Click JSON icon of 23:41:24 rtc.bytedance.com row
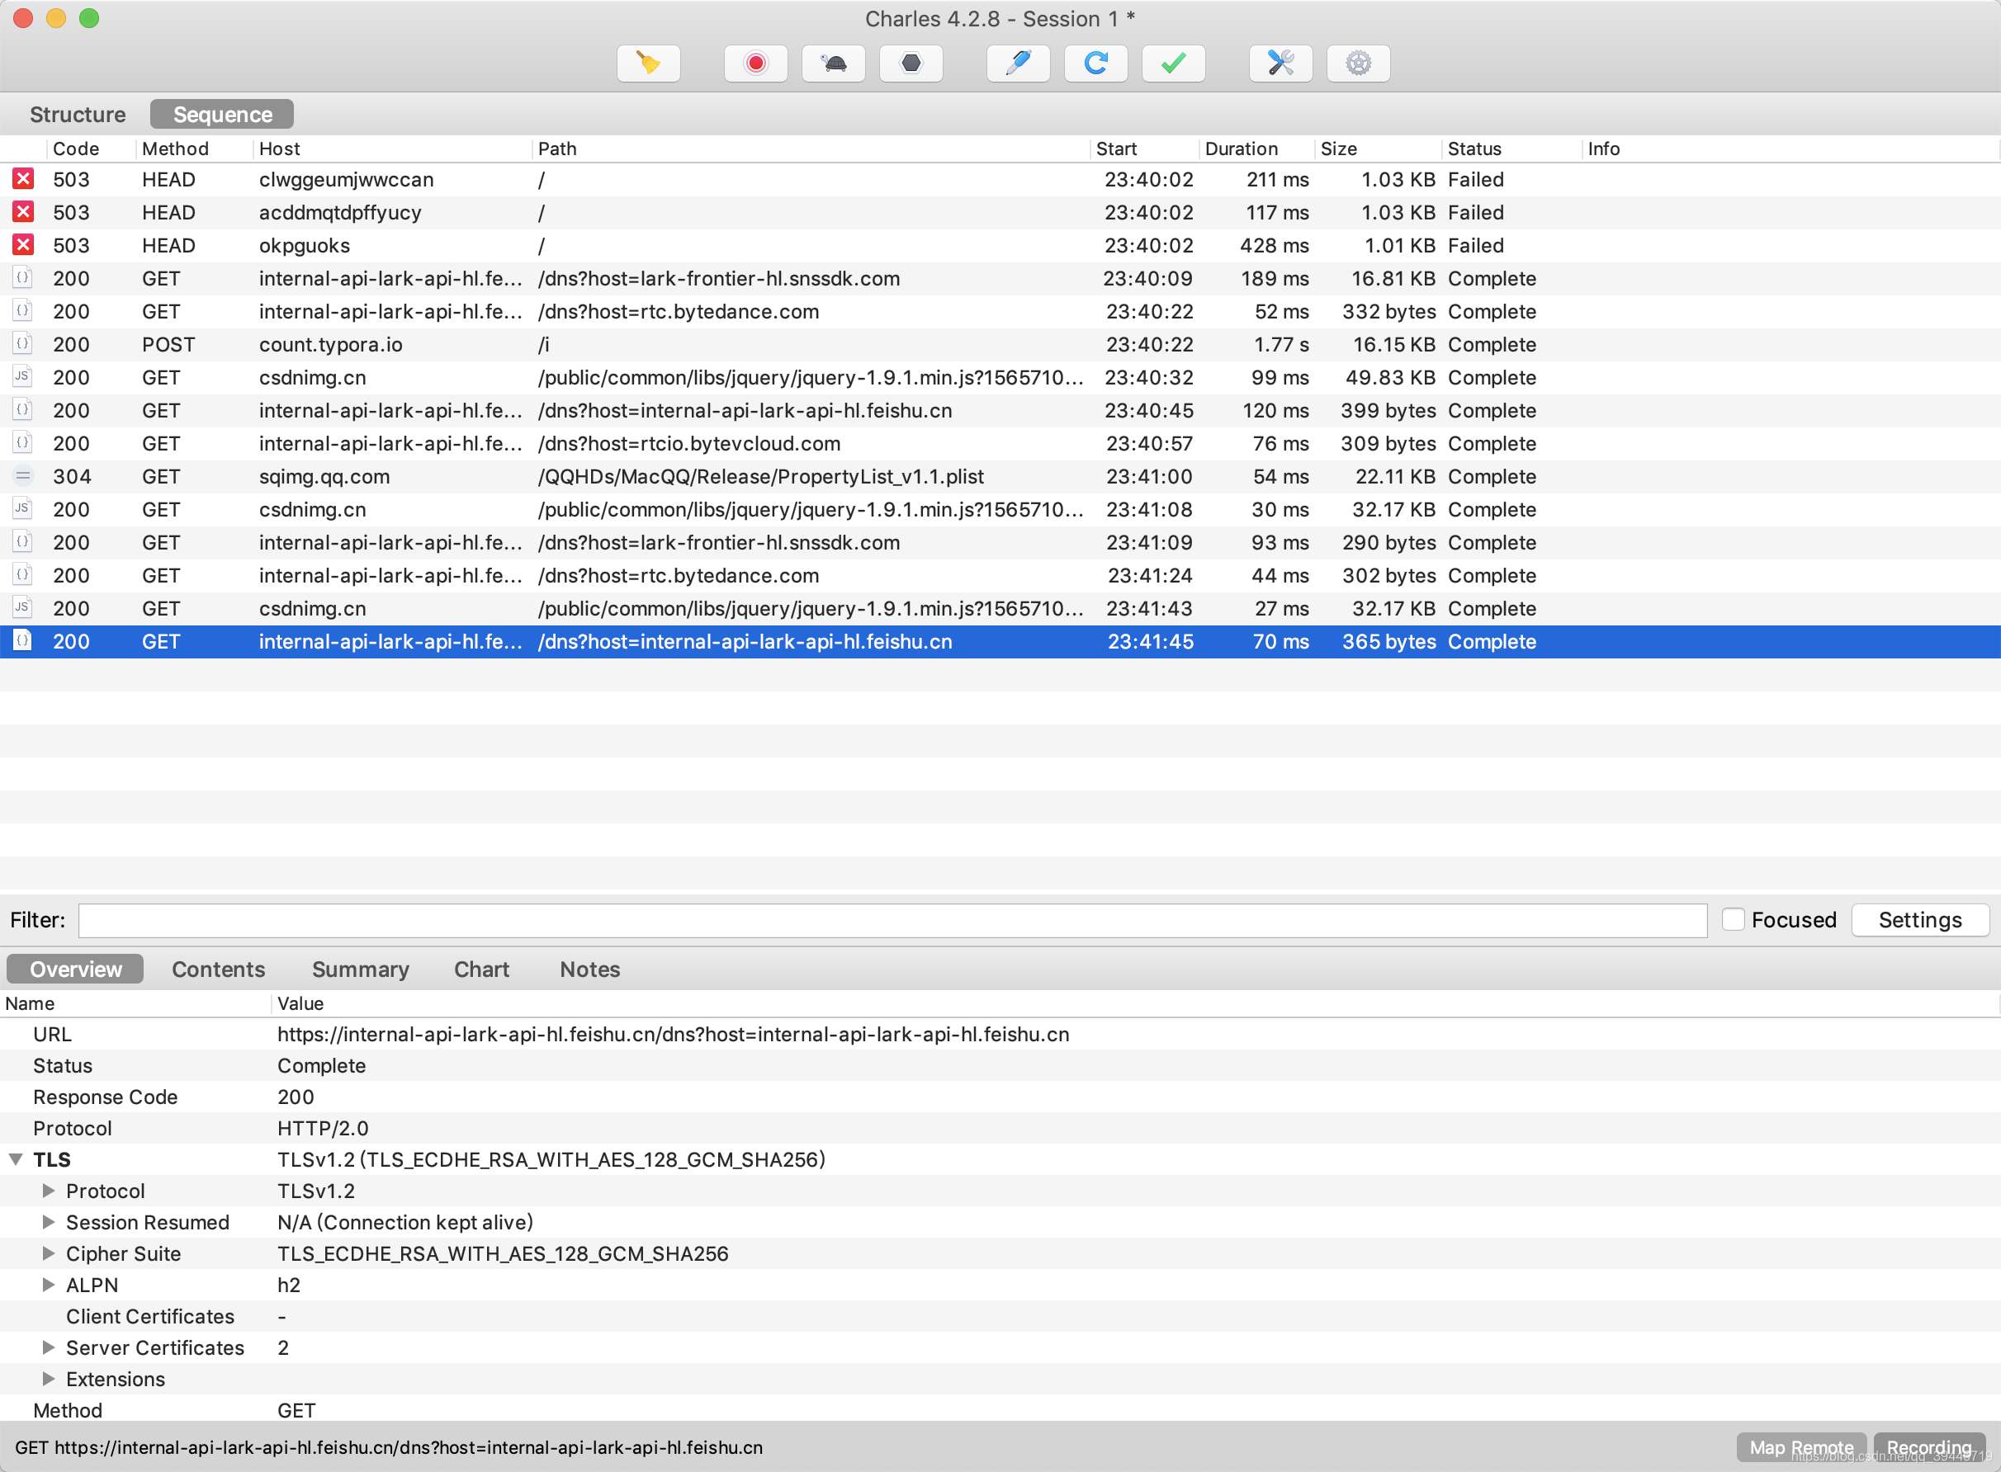The image size is (2001, 1472). coord(22,575)
